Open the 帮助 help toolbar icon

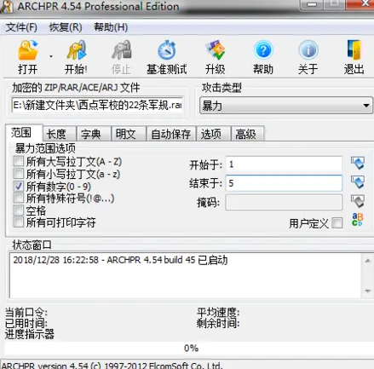(263, 50)
